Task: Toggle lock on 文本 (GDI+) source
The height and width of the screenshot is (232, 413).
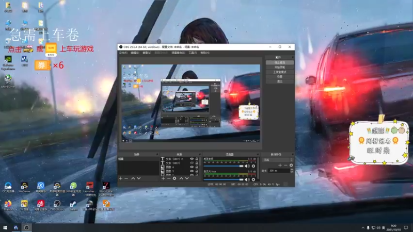Action: click(x=197, y=163)
